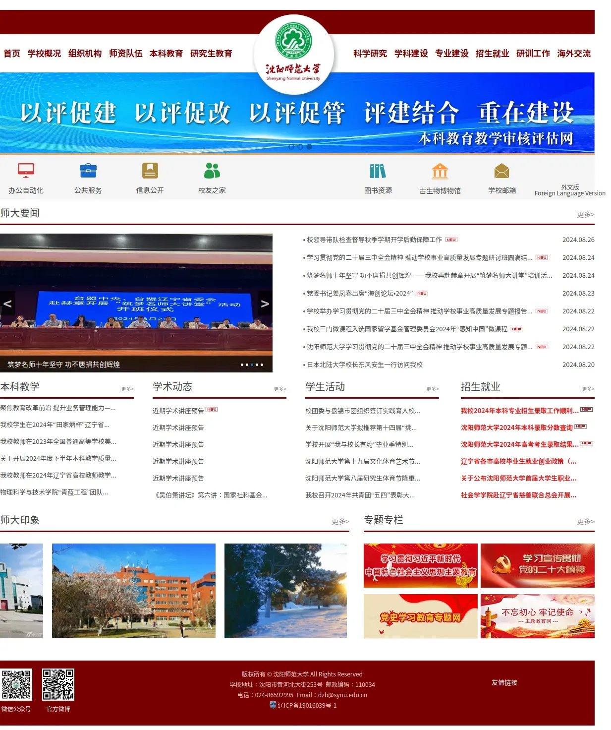Viewport: 611px width, 730px height.
Task: Open 组织机构 navigation menu
Action: (85, 54)
